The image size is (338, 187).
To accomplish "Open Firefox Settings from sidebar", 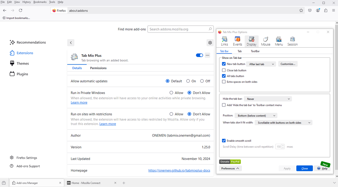I will tap(23, 158).
